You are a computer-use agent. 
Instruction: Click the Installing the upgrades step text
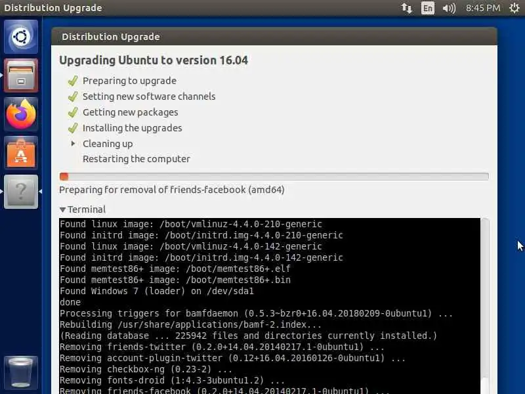click(x=133, y=128)
